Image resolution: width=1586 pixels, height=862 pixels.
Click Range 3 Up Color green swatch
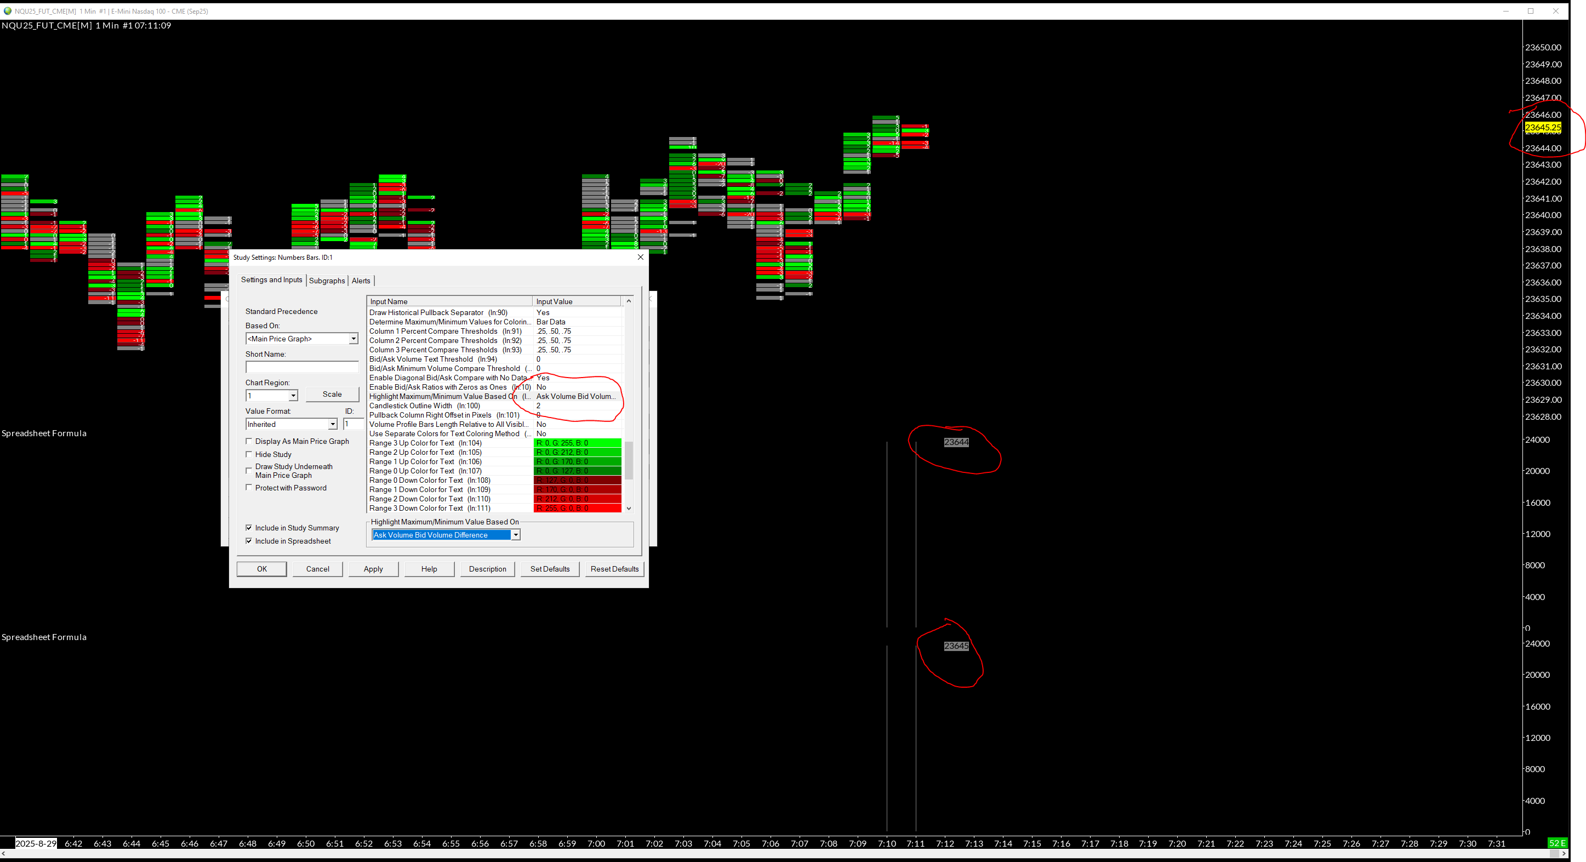click(577, 443)
